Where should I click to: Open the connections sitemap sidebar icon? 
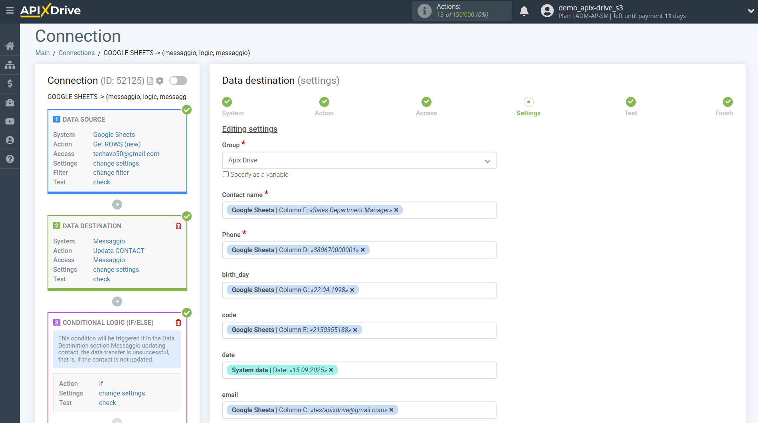click(x=10, y=65)
